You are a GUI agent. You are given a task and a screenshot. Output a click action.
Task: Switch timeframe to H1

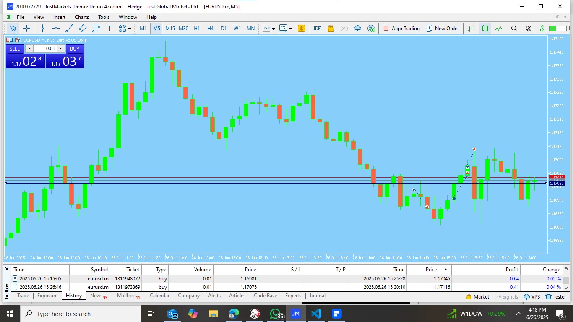point(197,29)
